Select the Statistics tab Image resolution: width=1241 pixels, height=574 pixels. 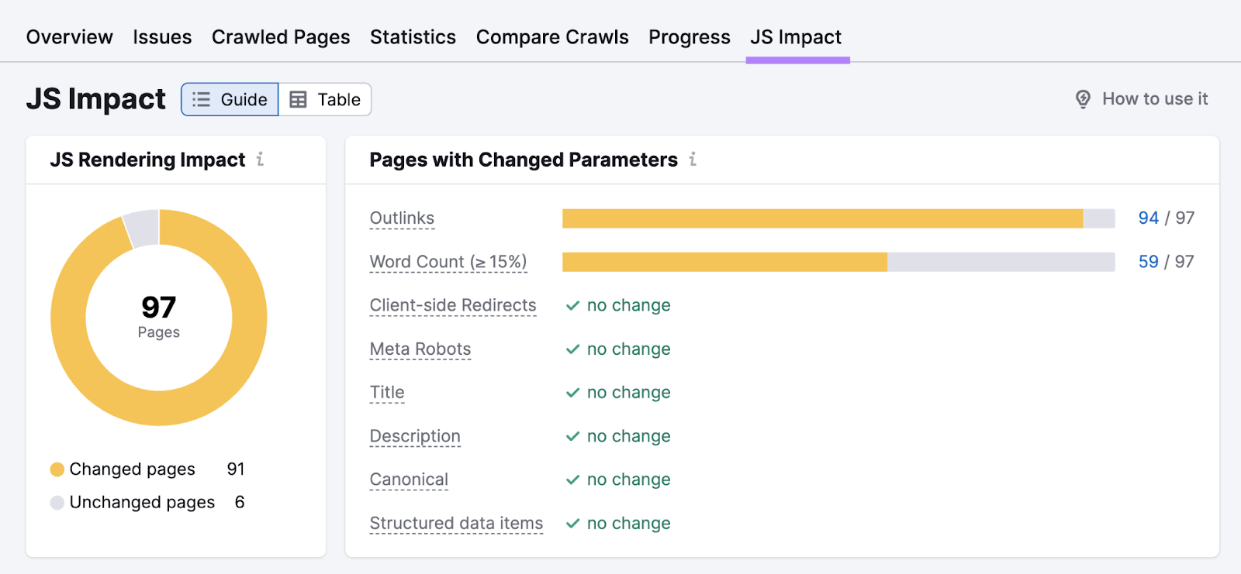point(413,37)
